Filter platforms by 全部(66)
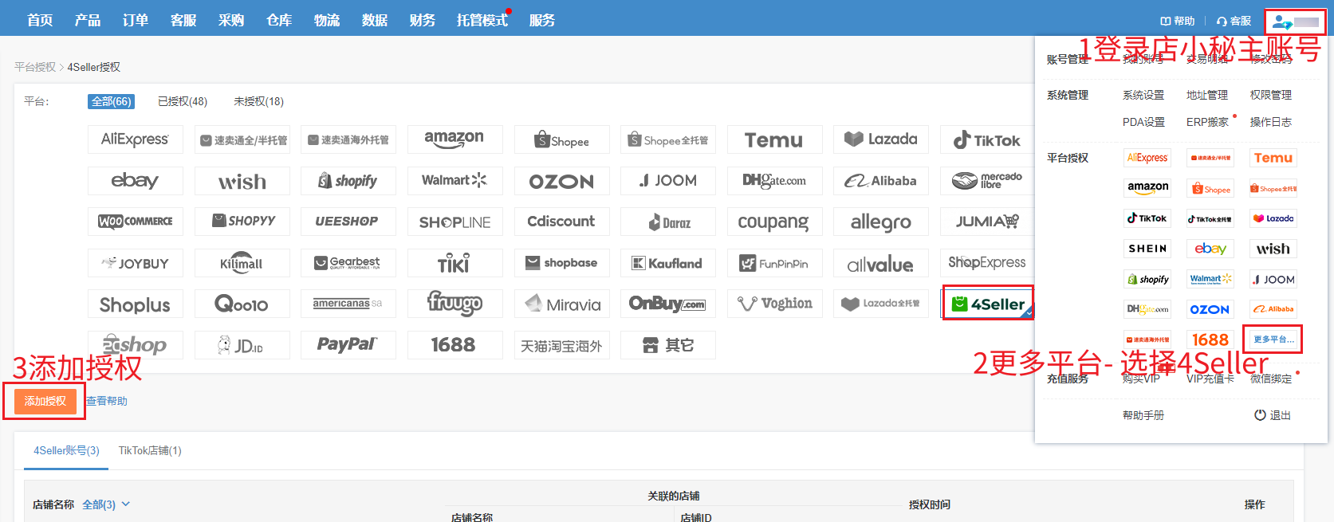The height and width of the screenshot is (522, 1334). point(111,101)
